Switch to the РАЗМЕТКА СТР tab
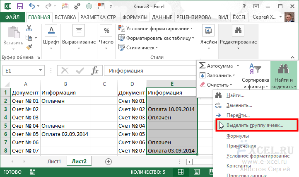The width and height of the screenshot is (299, 177). [98, 17]
